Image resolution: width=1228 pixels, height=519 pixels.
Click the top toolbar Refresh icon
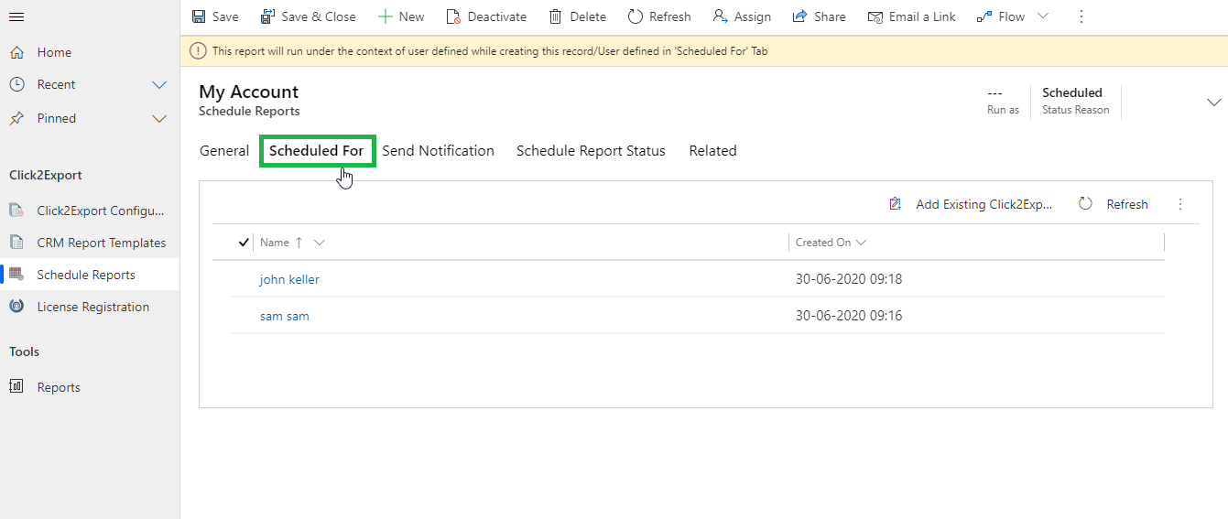(635, 16)
